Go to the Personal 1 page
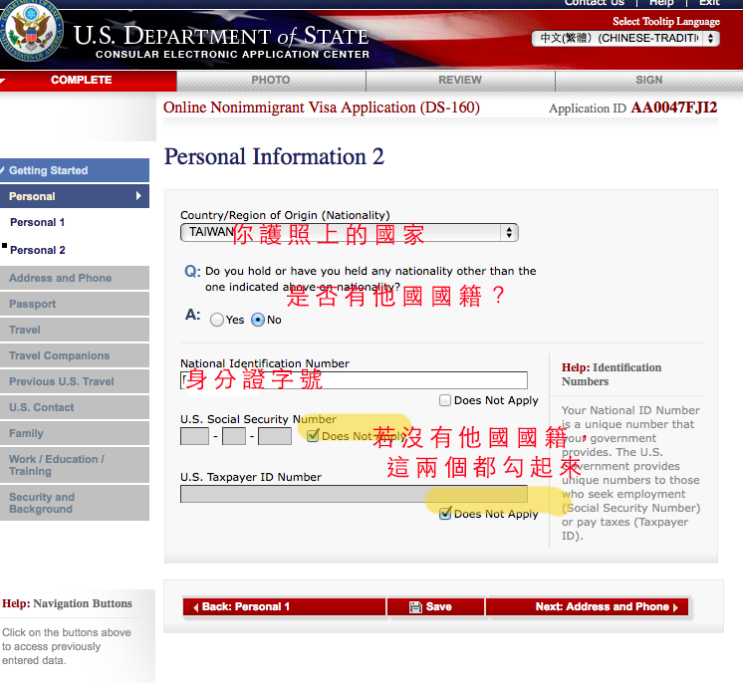This screenshot has width=743, height=683. pyautogui.click(x=38, y=222)
